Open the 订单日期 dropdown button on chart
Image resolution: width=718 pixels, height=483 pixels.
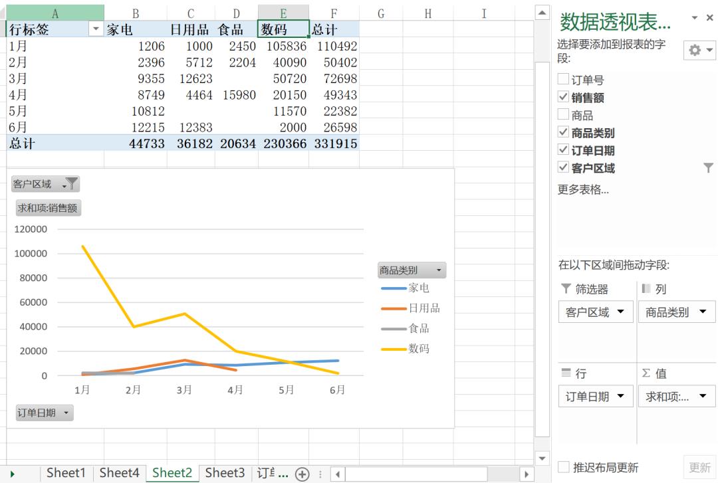(45, 413)
